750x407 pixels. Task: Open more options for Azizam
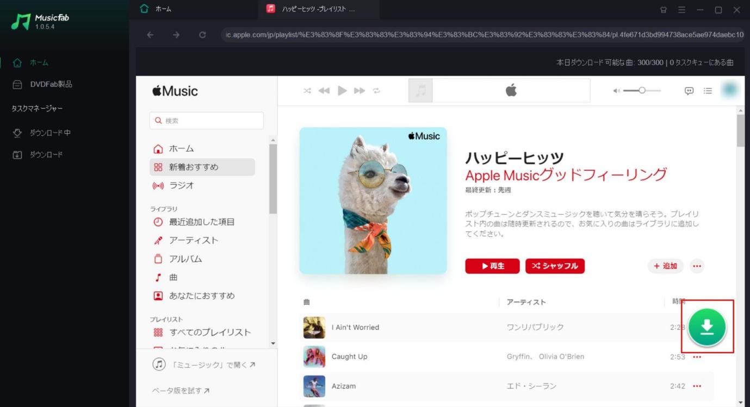[x=697, y=386]
